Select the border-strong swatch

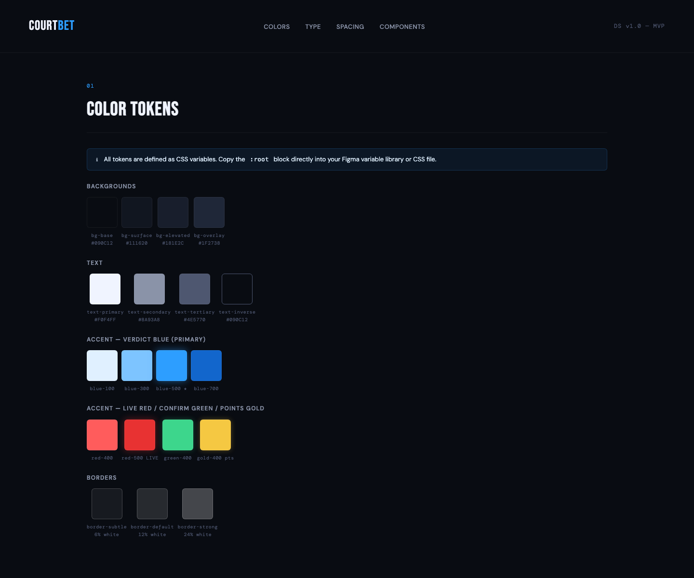198,504
